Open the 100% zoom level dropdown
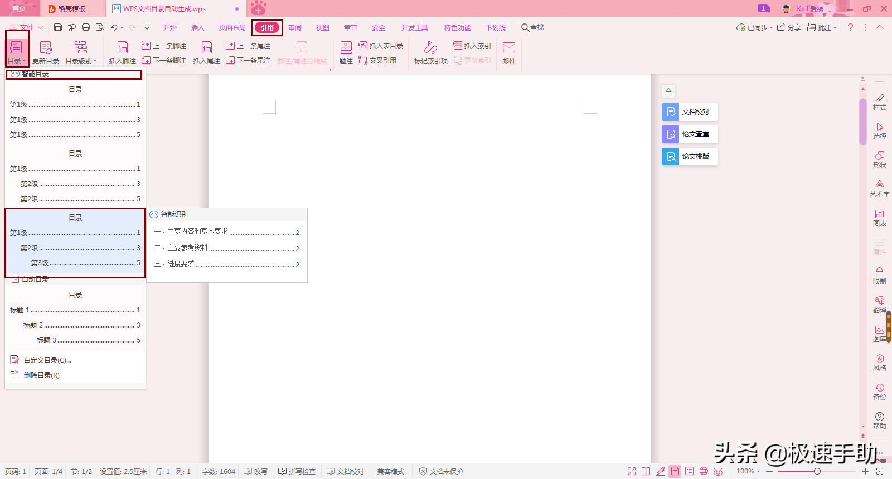This screenshot has height=479, width=892. tap(749, 471)
